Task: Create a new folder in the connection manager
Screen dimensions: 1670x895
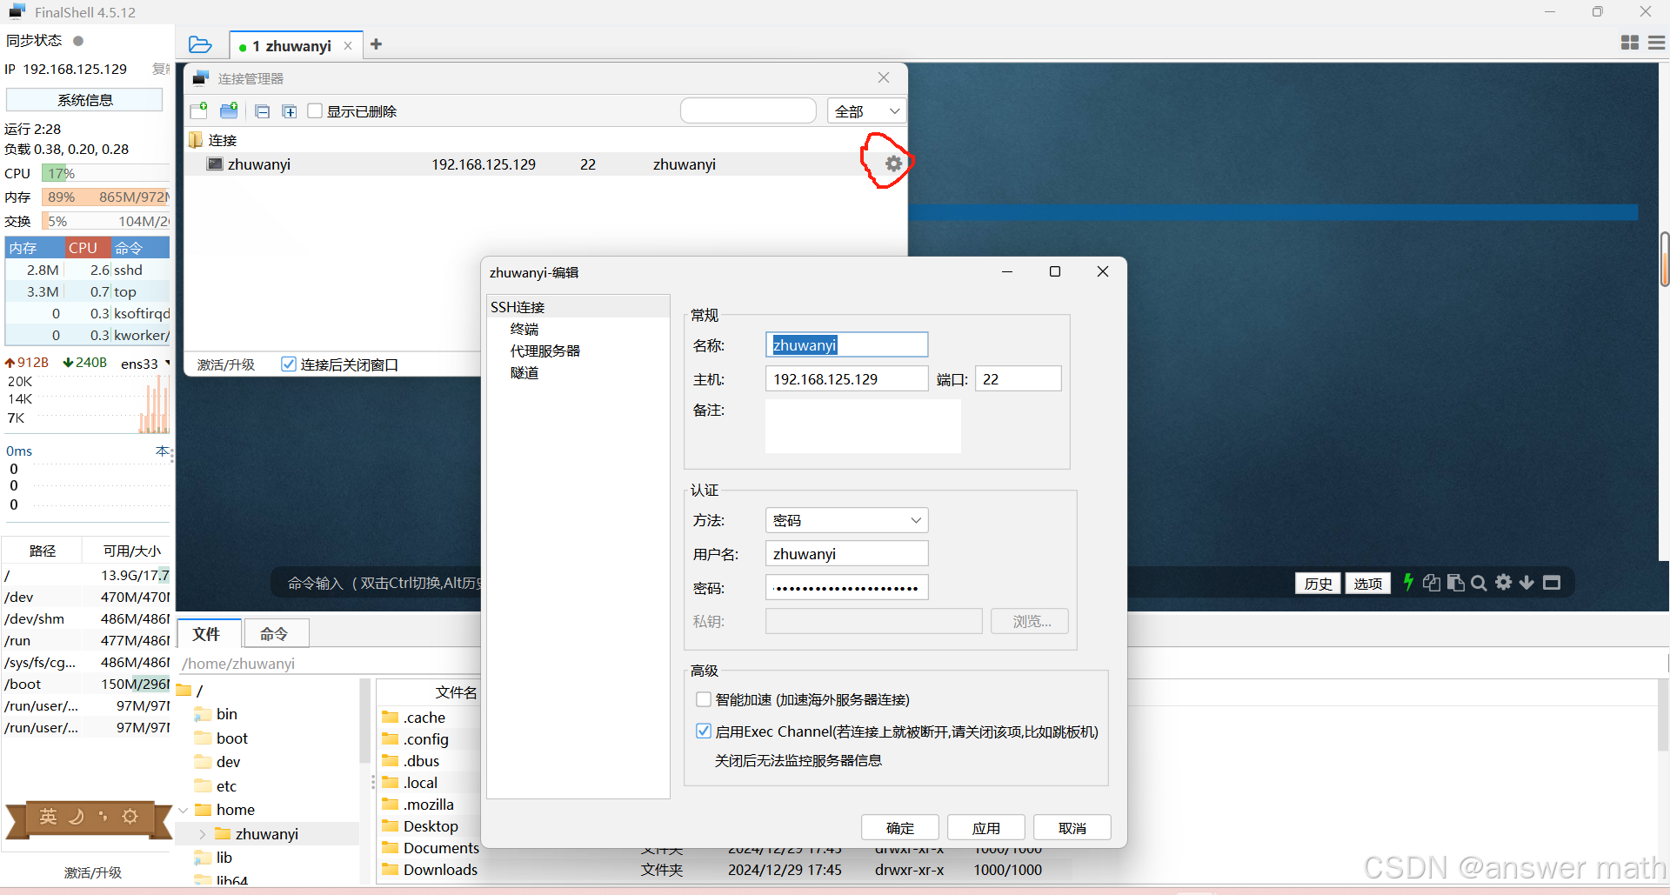Action: [229, 110]
